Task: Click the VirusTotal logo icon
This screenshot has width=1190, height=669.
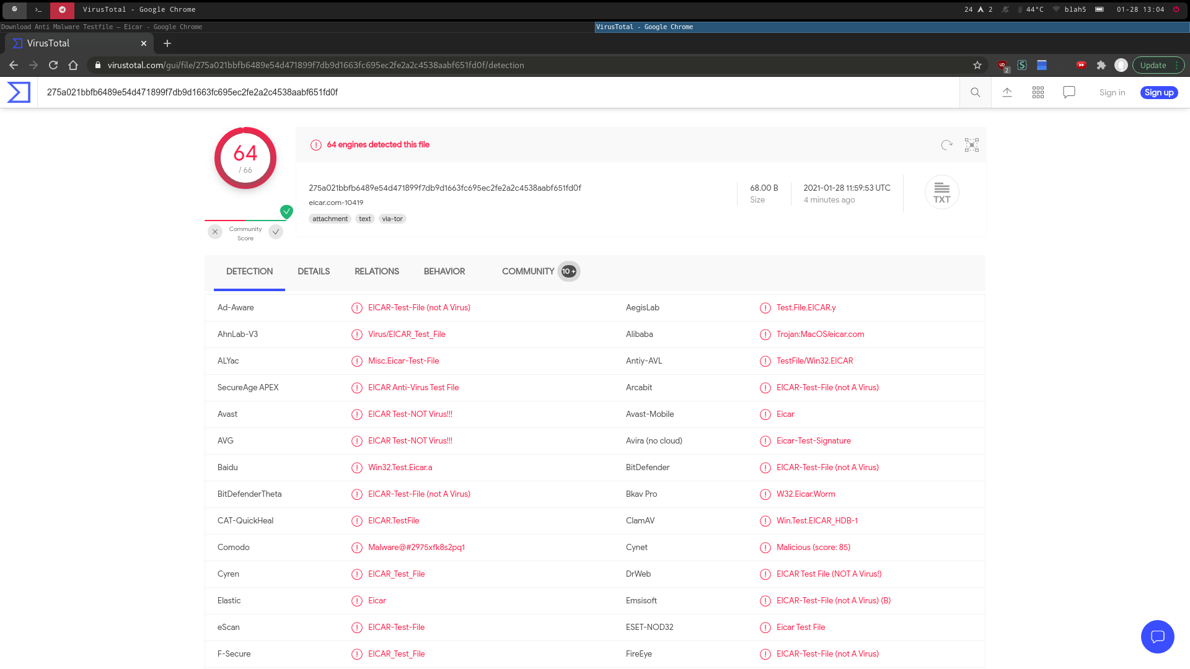Action: point(19,92)
